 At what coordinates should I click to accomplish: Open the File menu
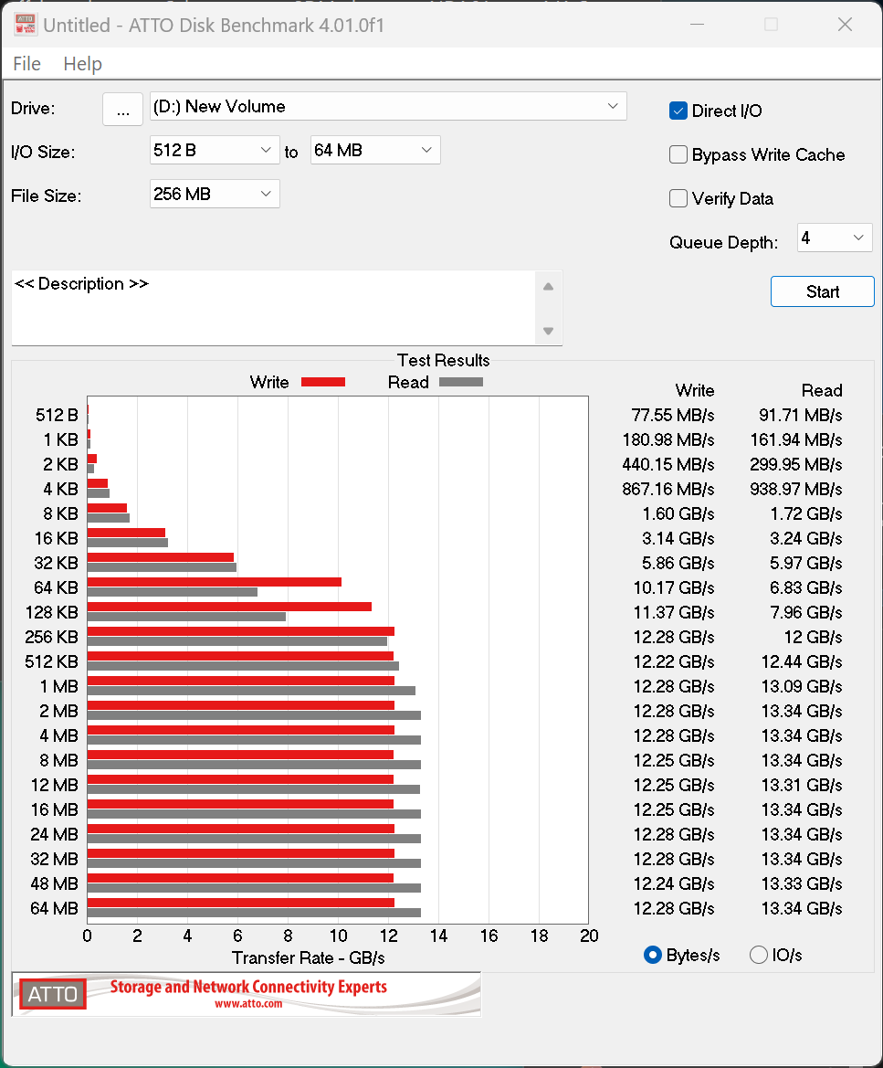point(26,64)
